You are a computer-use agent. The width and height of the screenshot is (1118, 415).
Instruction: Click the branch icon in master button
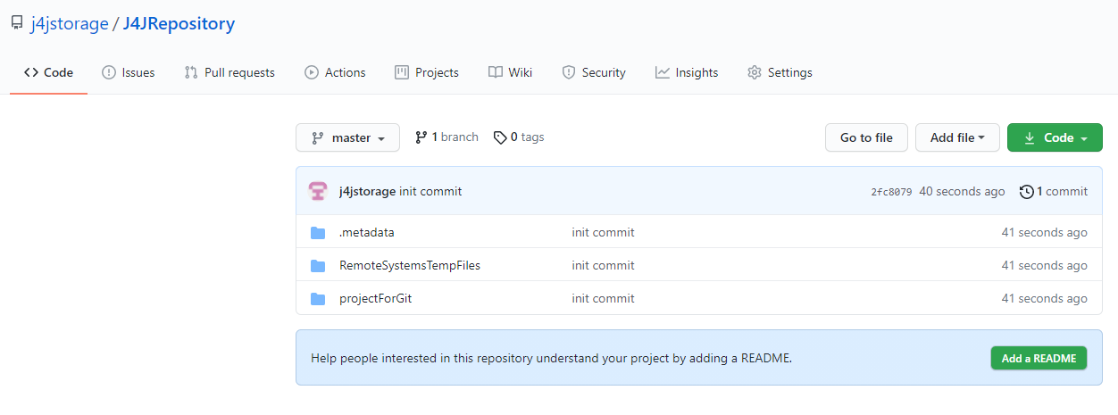[317, 138]
